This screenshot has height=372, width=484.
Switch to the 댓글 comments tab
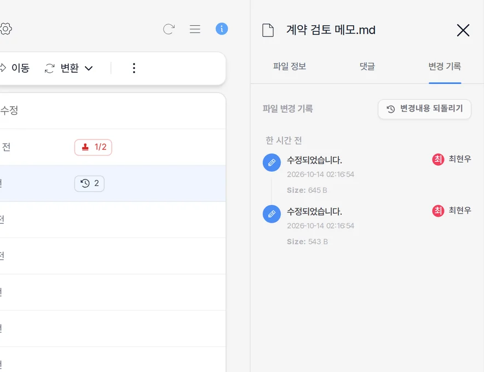[x=367, y=66]
